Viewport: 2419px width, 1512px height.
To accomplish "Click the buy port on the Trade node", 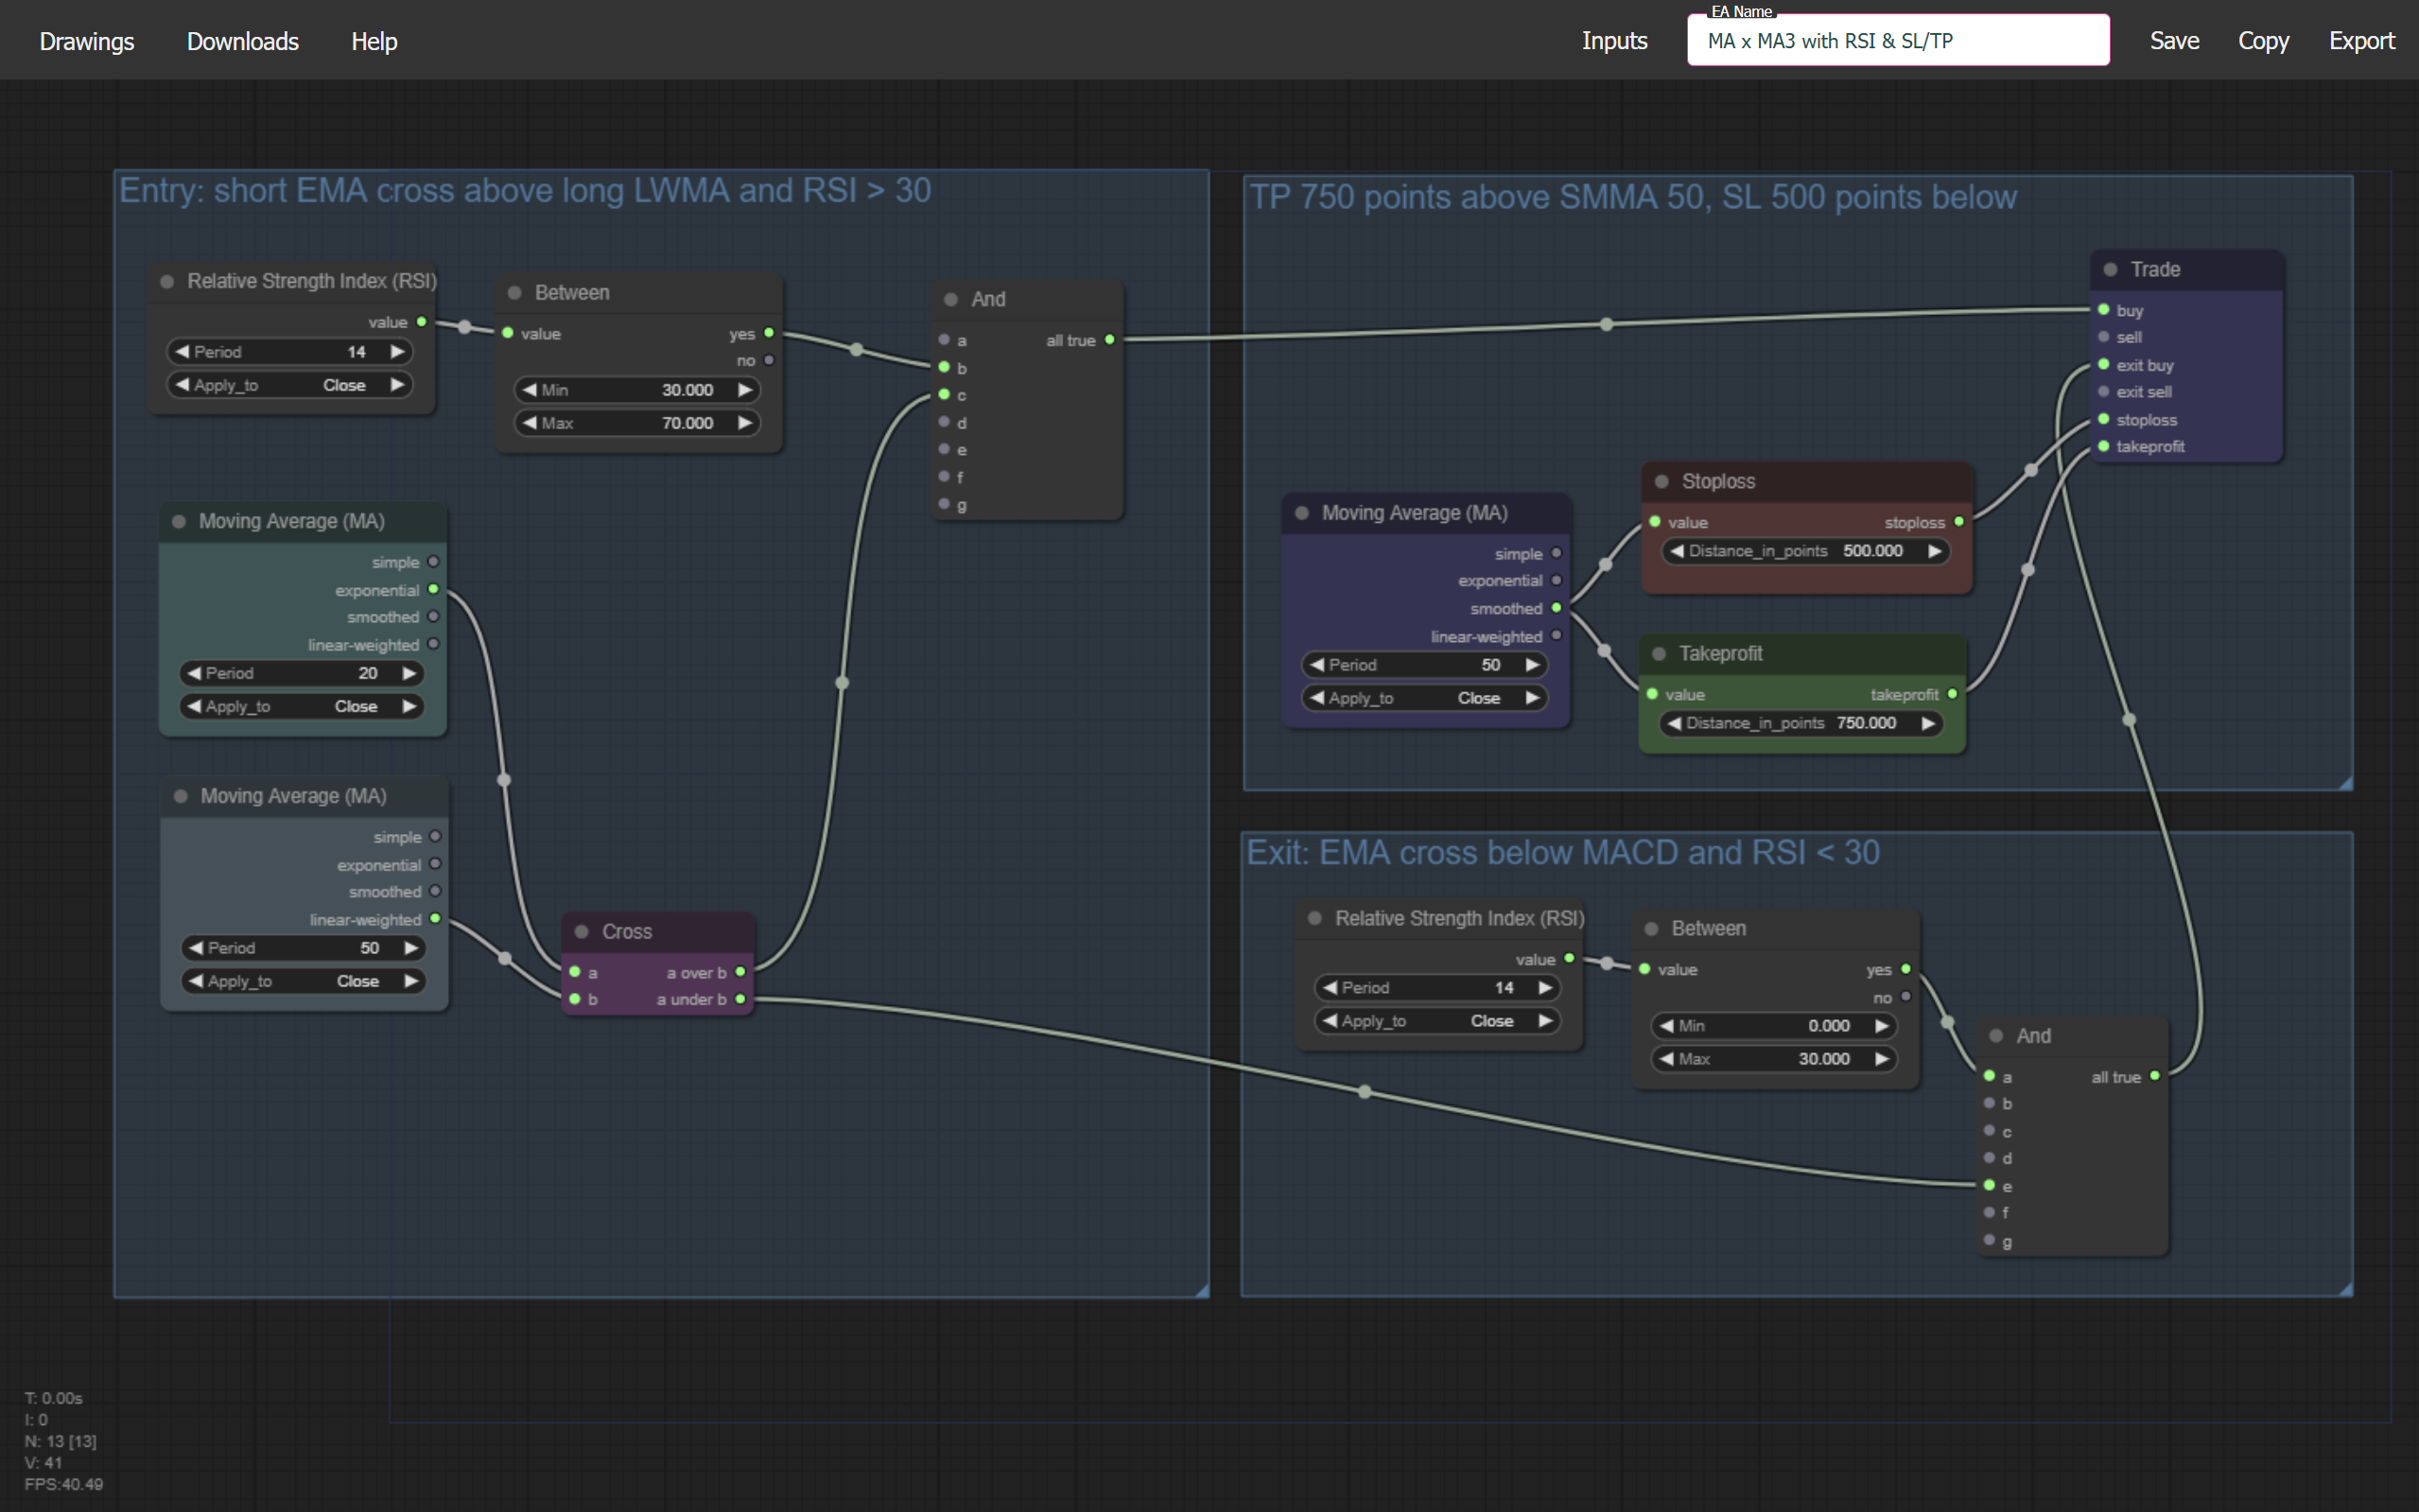I will click(x=2103, y=310).
